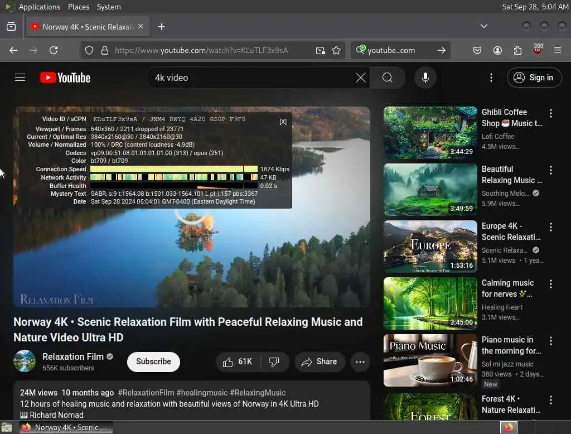This screenshot has width=571, height=434.
Task: Open the Forest 4K video title
Action: 511,404
